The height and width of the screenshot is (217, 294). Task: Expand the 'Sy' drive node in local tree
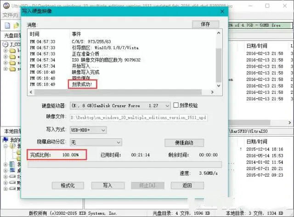pos(6,177)
